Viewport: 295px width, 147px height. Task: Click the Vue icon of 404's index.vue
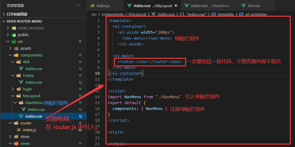click(21, 69)
